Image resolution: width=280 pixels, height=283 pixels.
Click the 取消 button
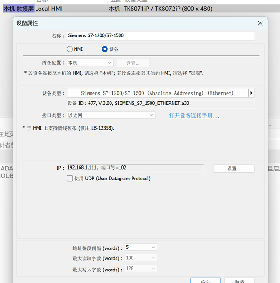pos(240,281)
